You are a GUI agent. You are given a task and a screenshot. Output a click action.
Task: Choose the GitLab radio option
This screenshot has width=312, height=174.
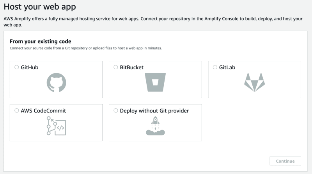point(215,67)
